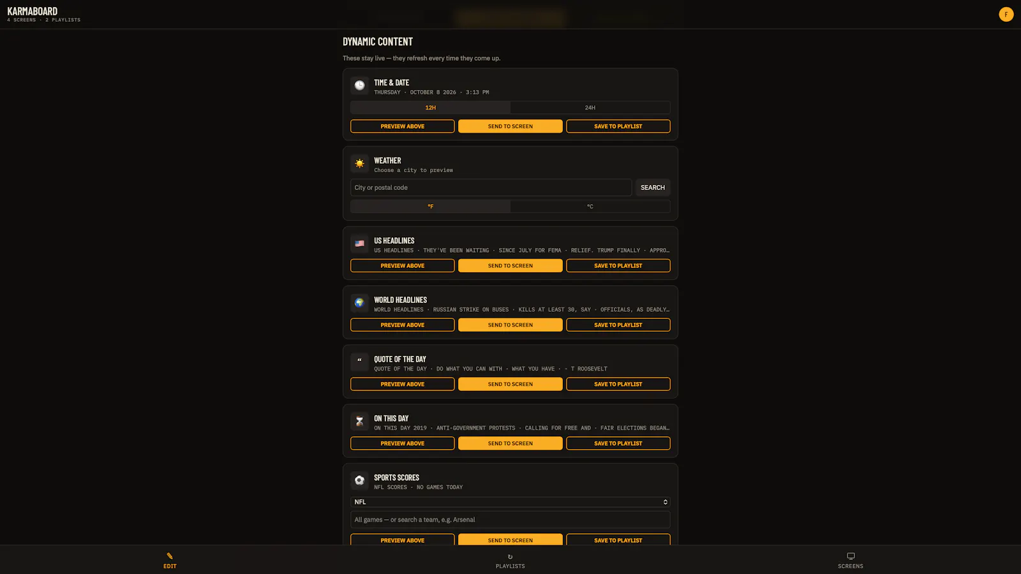Preview Quote of the Day above

click(403, 385)
